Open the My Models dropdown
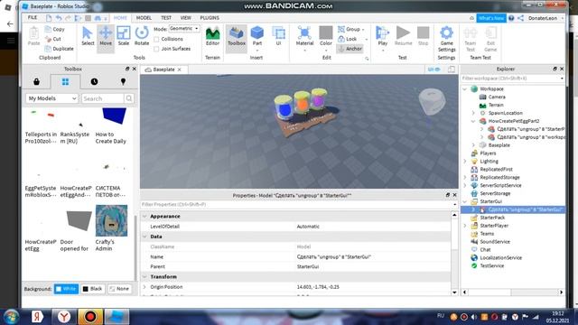The width and height of the screenshot is (578, 325). (x=52, y=98)
